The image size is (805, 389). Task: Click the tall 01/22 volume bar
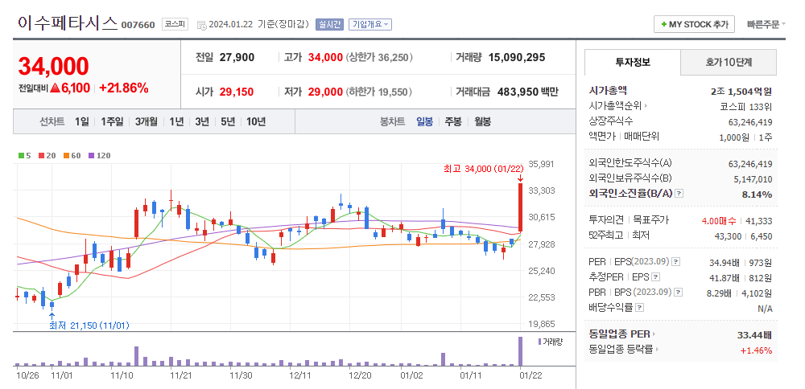coord(520,351)
